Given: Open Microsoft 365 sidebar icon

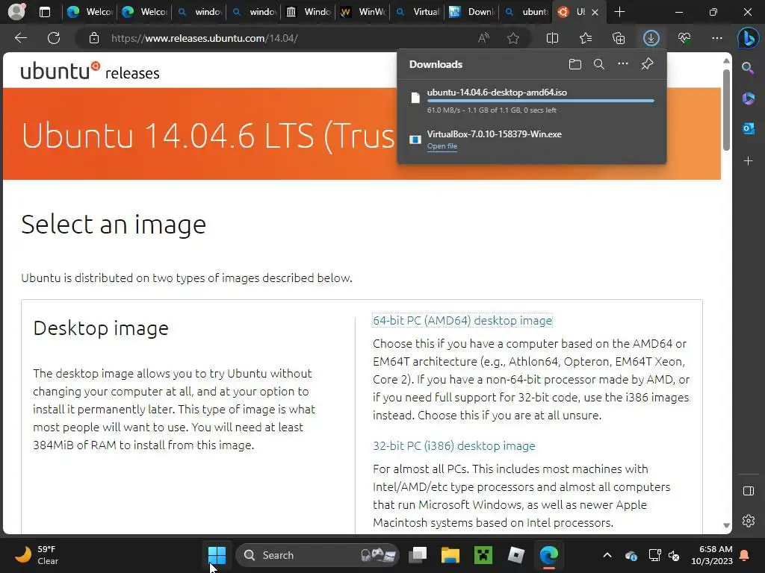Looking at the screenshot, I should click(x=748, y=98).
